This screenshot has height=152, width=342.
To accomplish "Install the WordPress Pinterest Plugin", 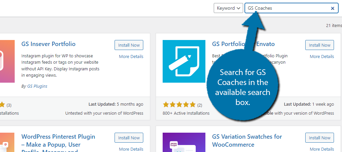I will (129, 138).
